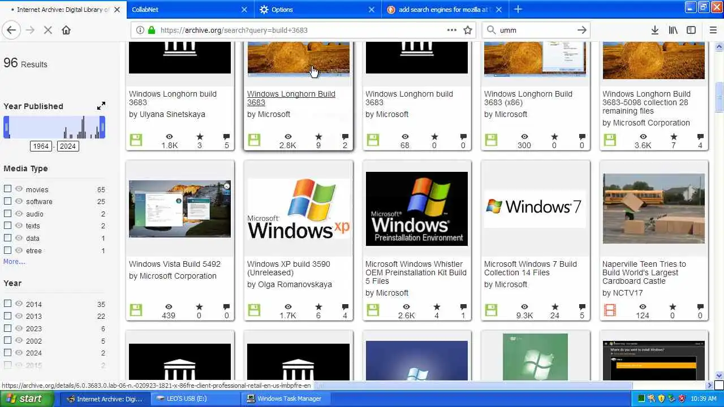Toggle the sidebars view icon

pos(691,30)
